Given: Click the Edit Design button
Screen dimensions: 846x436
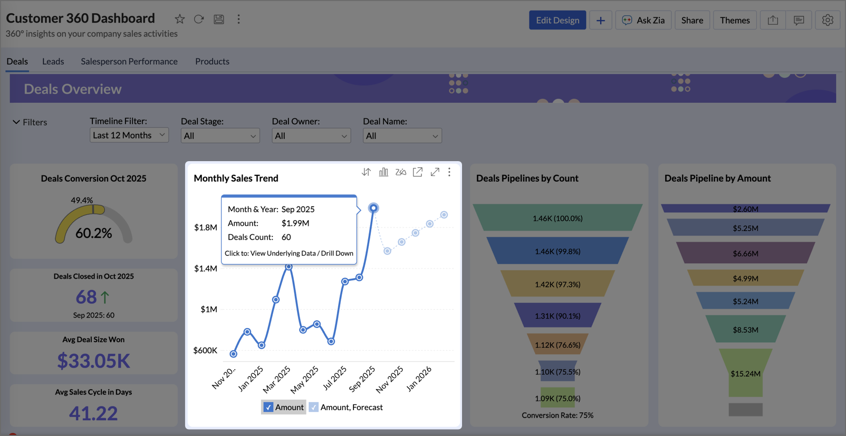Looking at the screenshot, I should point(557,20).
